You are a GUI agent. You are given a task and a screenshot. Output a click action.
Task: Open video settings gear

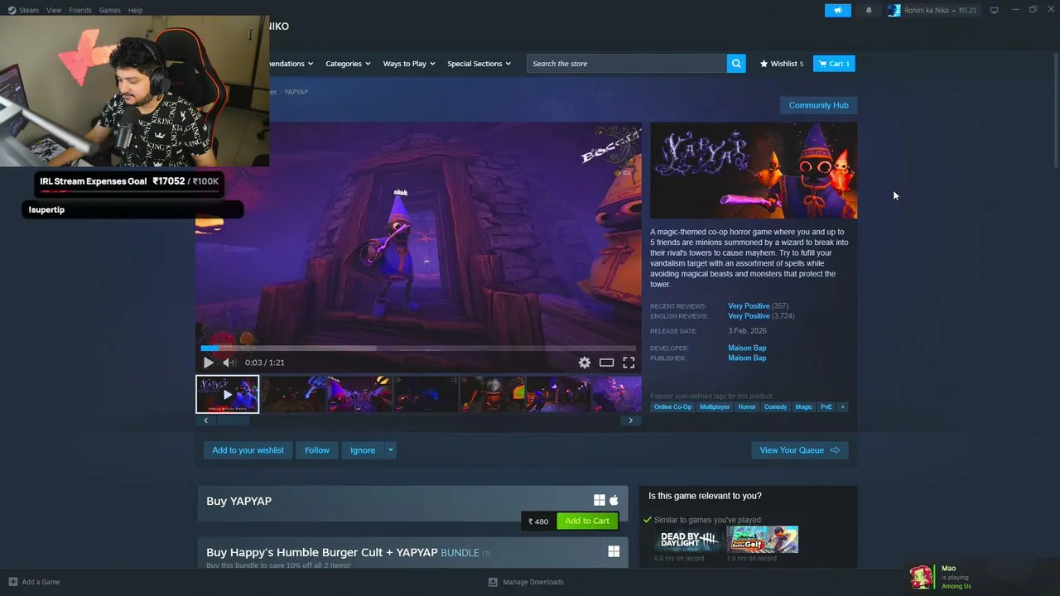[x=585, y=363]
